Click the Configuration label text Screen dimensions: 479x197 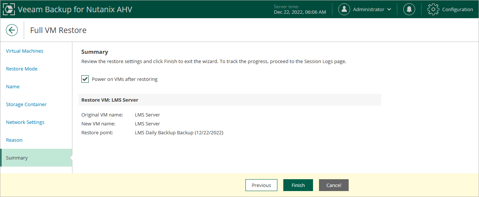tap(457, 10)
